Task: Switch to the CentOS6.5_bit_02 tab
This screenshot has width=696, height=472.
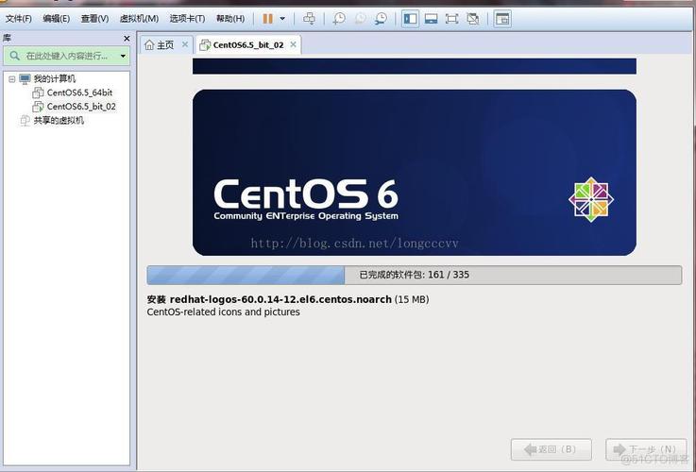Action: 248,44
